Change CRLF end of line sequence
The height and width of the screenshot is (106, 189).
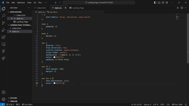(x=162, y=105)
